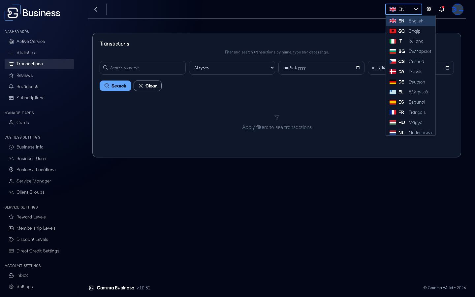The image size is (475, 297).
Task: Focus the Search by name field
Action: 142,68
